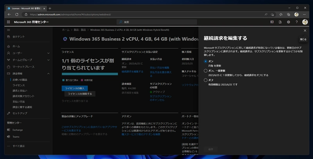Screen dimensions: 313x159
Task: Collapse the navigation menu hamburger icon
Action: 8,30
